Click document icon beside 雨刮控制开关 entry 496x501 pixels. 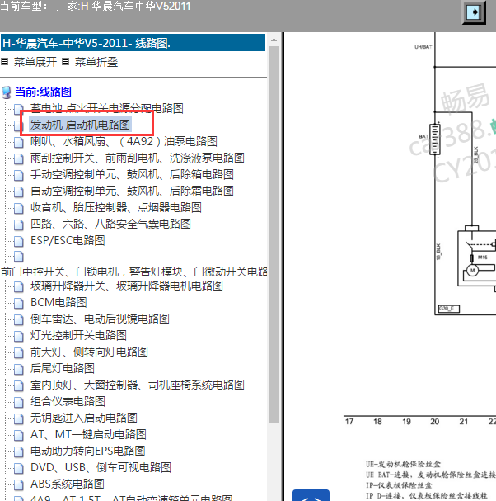point(18,158)
